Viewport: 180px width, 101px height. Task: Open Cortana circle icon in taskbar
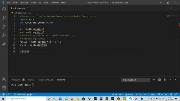pyautogui.click(x=49, y=98)
